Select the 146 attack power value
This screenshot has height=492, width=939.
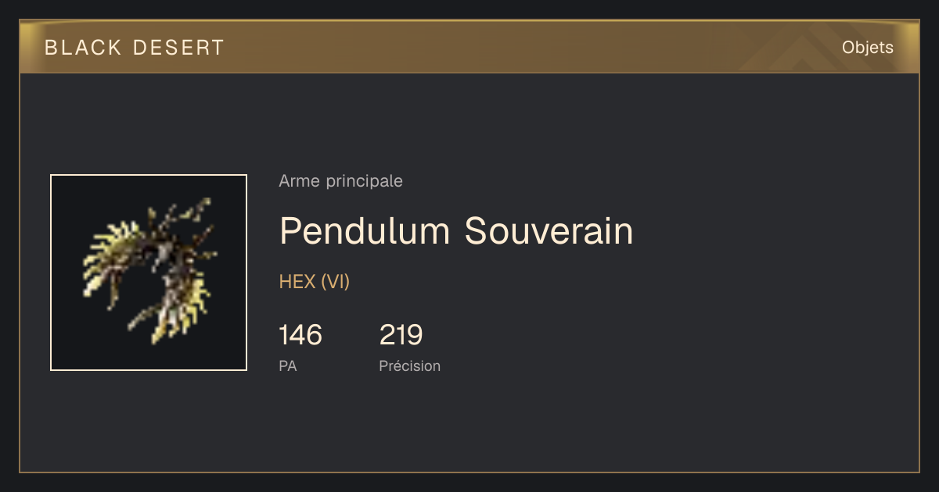click(x=300, y=335)
